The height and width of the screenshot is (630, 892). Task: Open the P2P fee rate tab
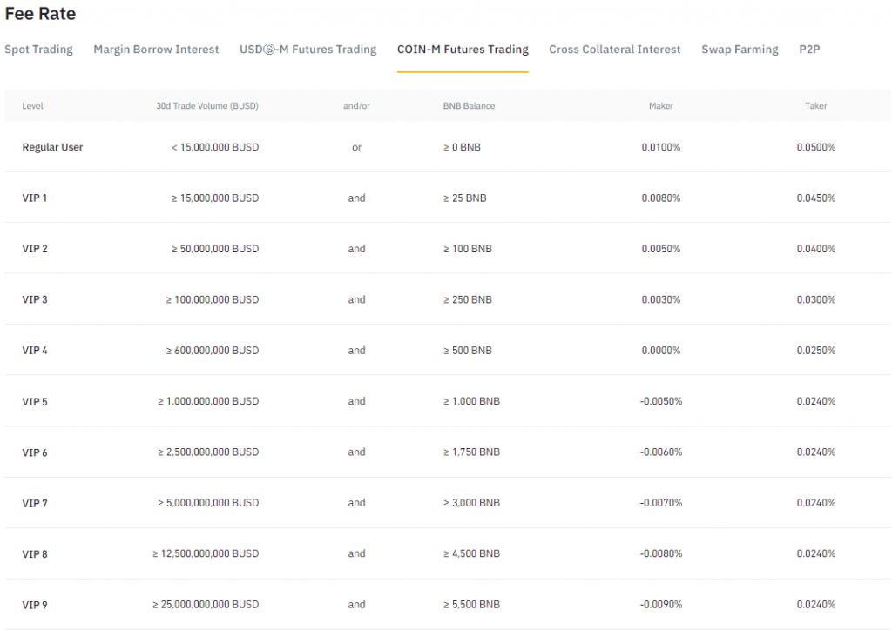click(x=809, y=50)
